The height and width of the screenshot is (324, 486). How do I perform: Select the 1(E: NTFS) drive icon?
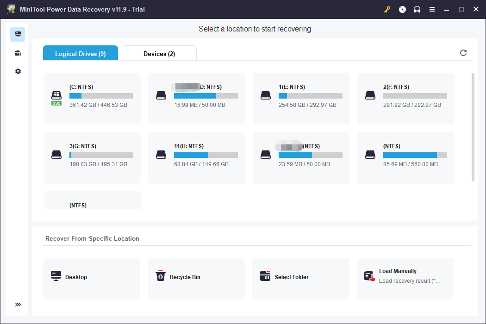[266, 95]
